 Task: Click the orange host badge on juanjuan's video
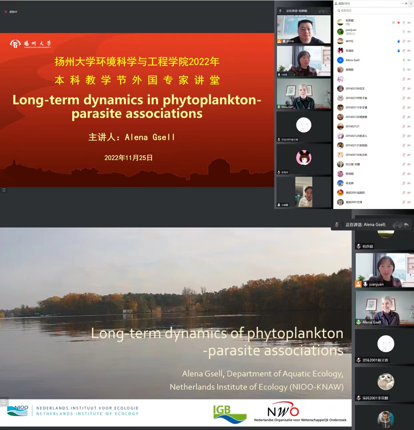(x=358, y=284)
